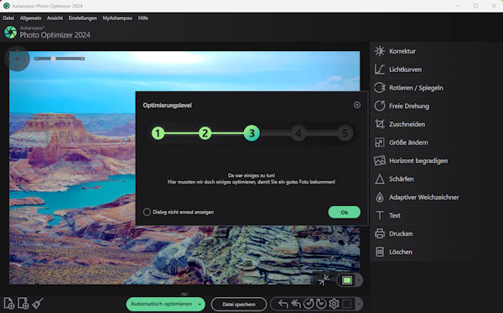
Task: Select optimization level 5
Action: coord(345,133)
